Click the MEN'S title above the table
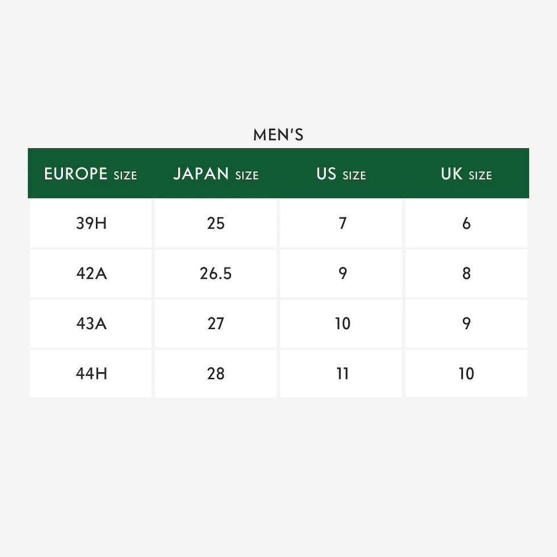The image size is (557, 557). pyautogui.click(x=278, y=135)
